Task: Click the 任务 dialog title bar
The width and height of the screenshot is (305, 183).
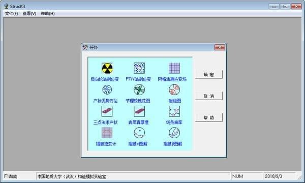Action: click(154, 47)
